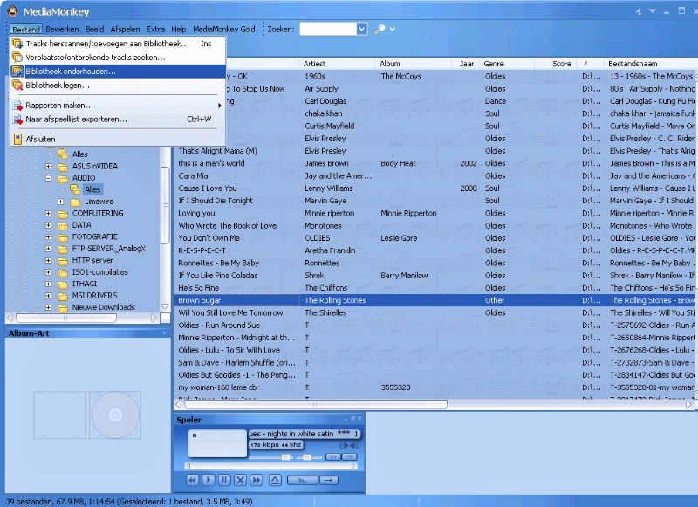Sort tracks by the Bestandsnaam column
Screen dimensions: 698x507
point(650,64)
